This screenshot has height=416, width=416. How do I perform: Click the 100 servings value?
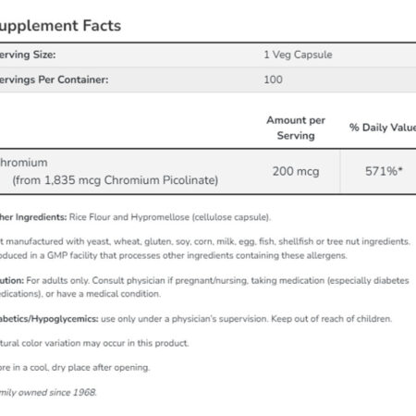273,80
